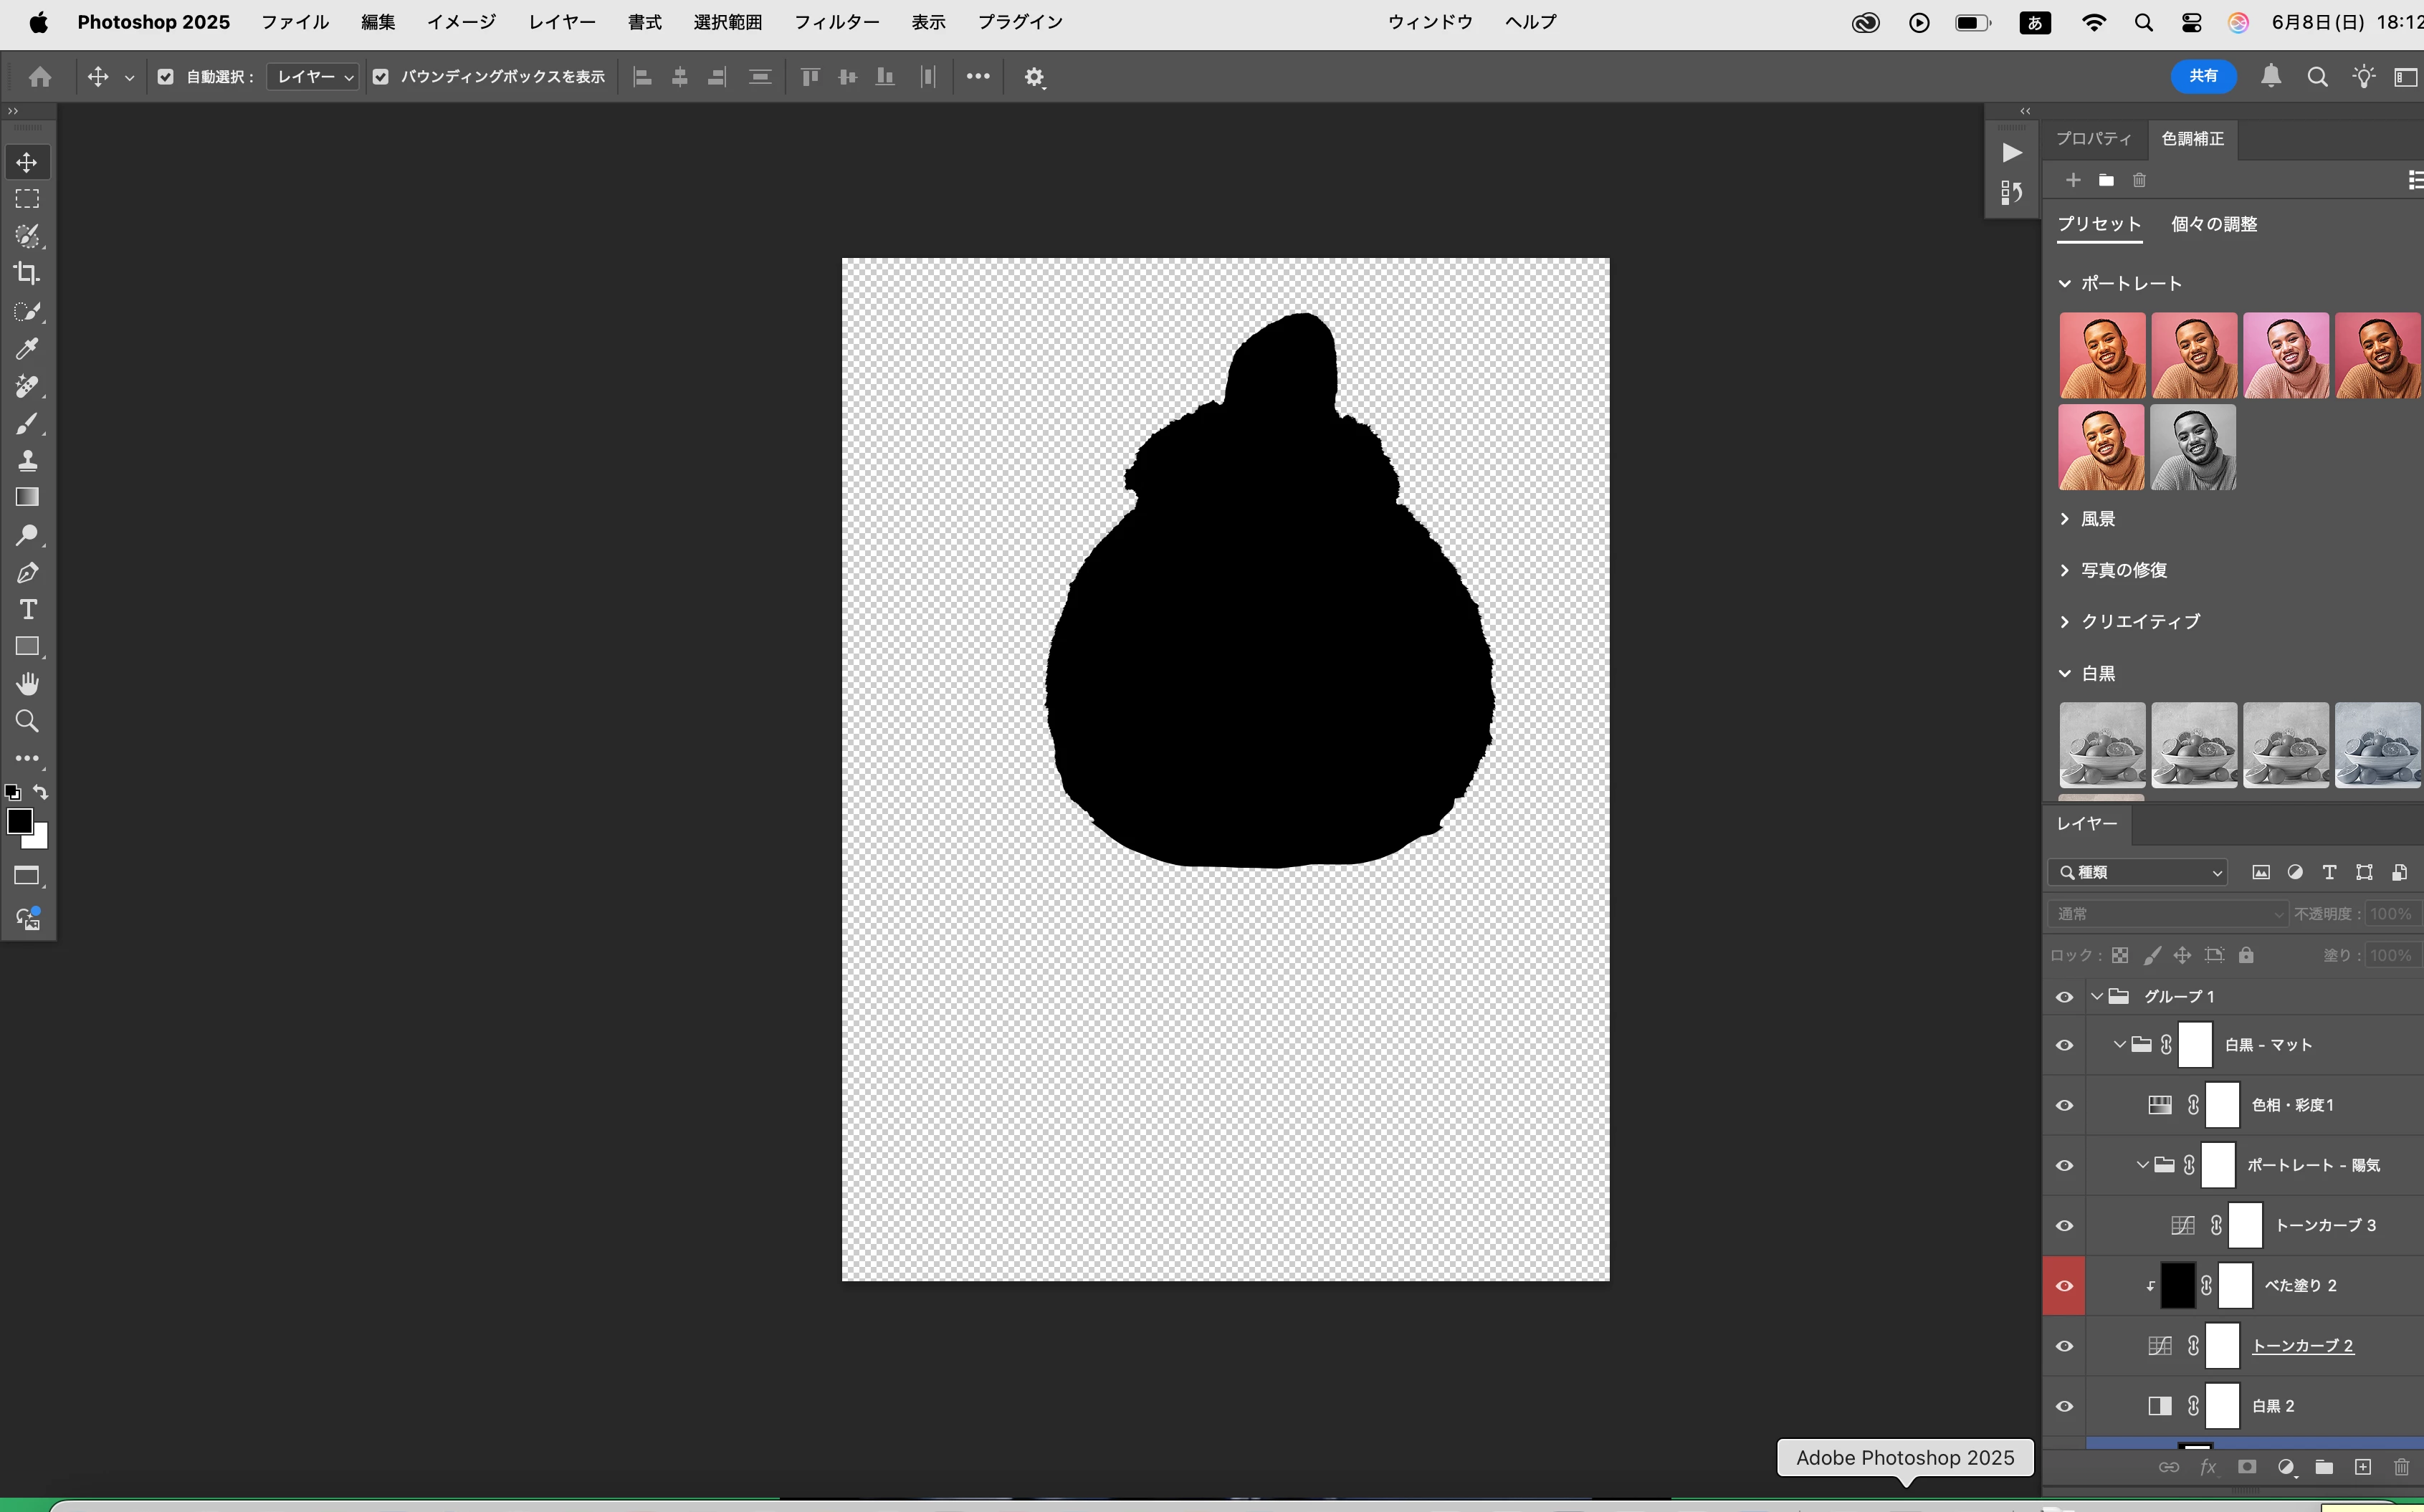The image size is (2424, 1512).
Task: Select the Crop tool
Action: pos(27,273)
